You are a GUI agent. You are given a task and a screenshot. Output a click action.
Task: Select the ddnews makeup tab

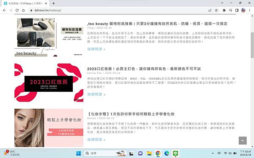click(x=25, y=3)
